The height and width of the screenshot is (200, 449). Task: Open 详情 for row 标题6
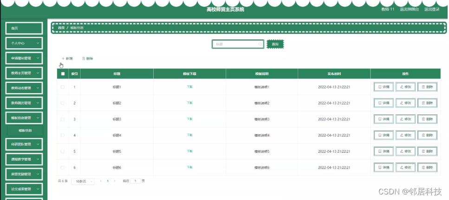pos(384,168)
